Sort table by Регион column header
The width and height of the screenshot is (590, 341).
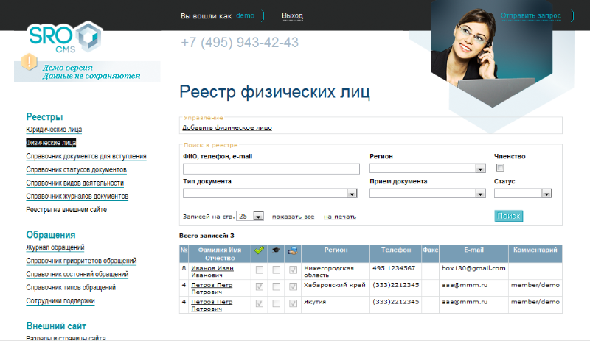click(336, 250)
